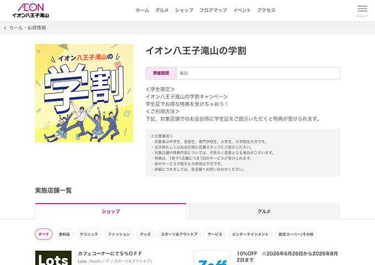The width and height of the screenshot is (375, 265).
Task: Click the 毎日 period value
Action: click(184, 73)
